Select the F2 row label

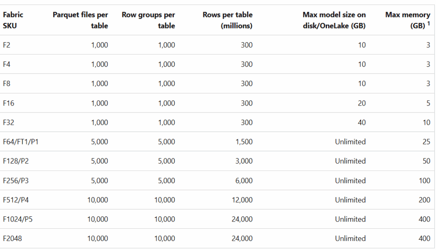(7, 45)
